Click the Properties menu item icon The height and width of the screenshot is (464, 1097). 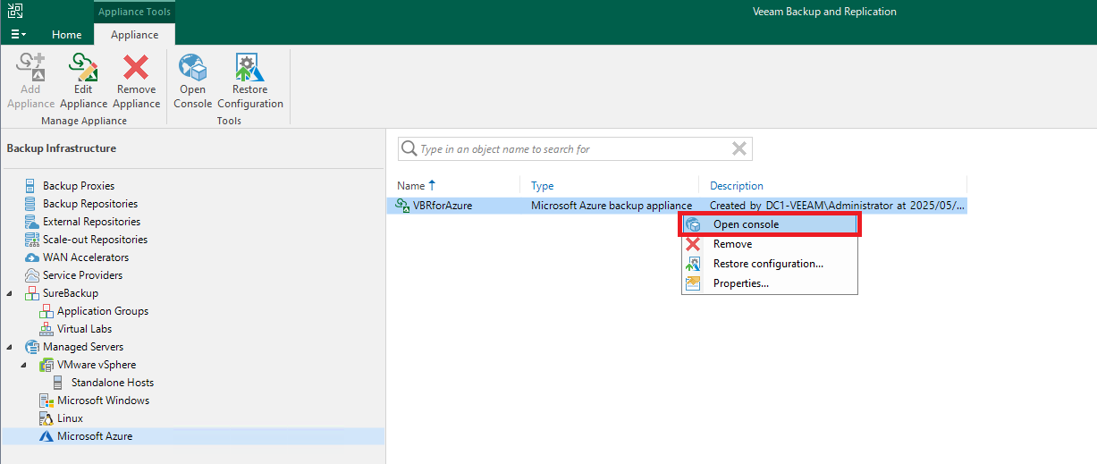(x=693, y=283)
